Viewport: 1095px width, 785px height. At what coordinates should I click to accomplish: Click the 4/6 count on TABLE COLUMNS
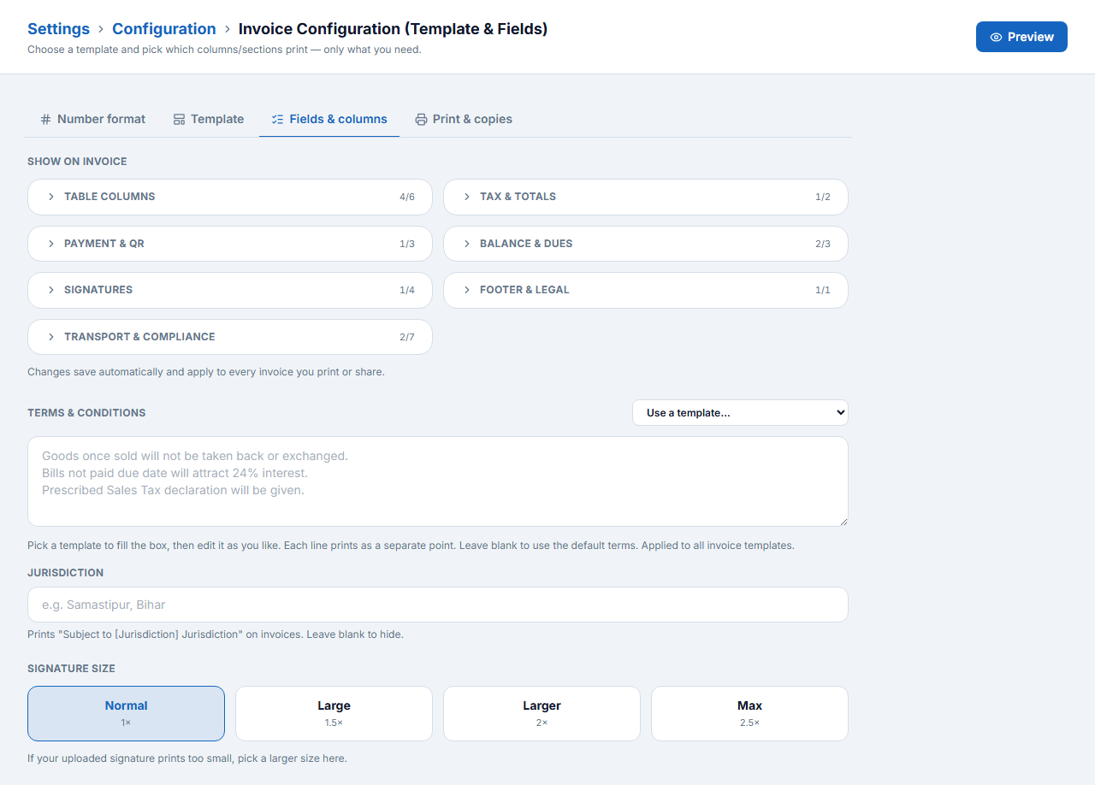407,197
